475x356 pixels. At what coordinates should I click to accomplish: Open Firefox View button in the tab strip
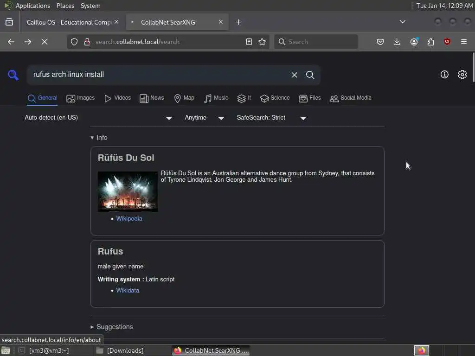(9, 22)
